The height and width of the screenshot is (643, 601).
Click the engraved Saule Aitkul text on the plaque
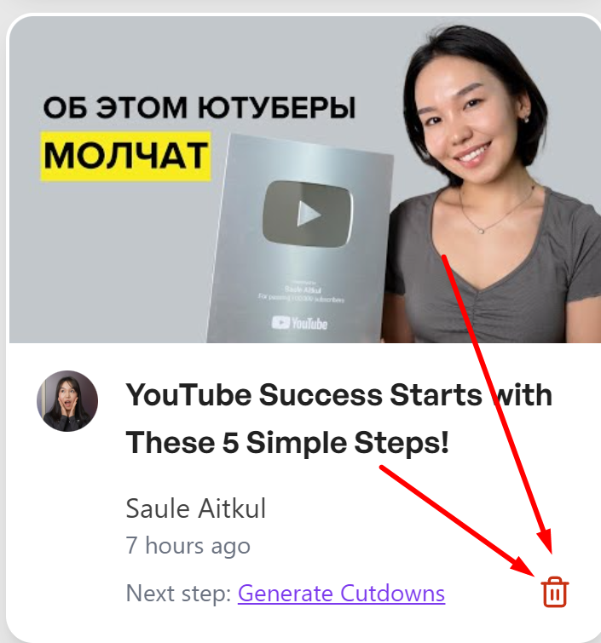pos(303,289)
